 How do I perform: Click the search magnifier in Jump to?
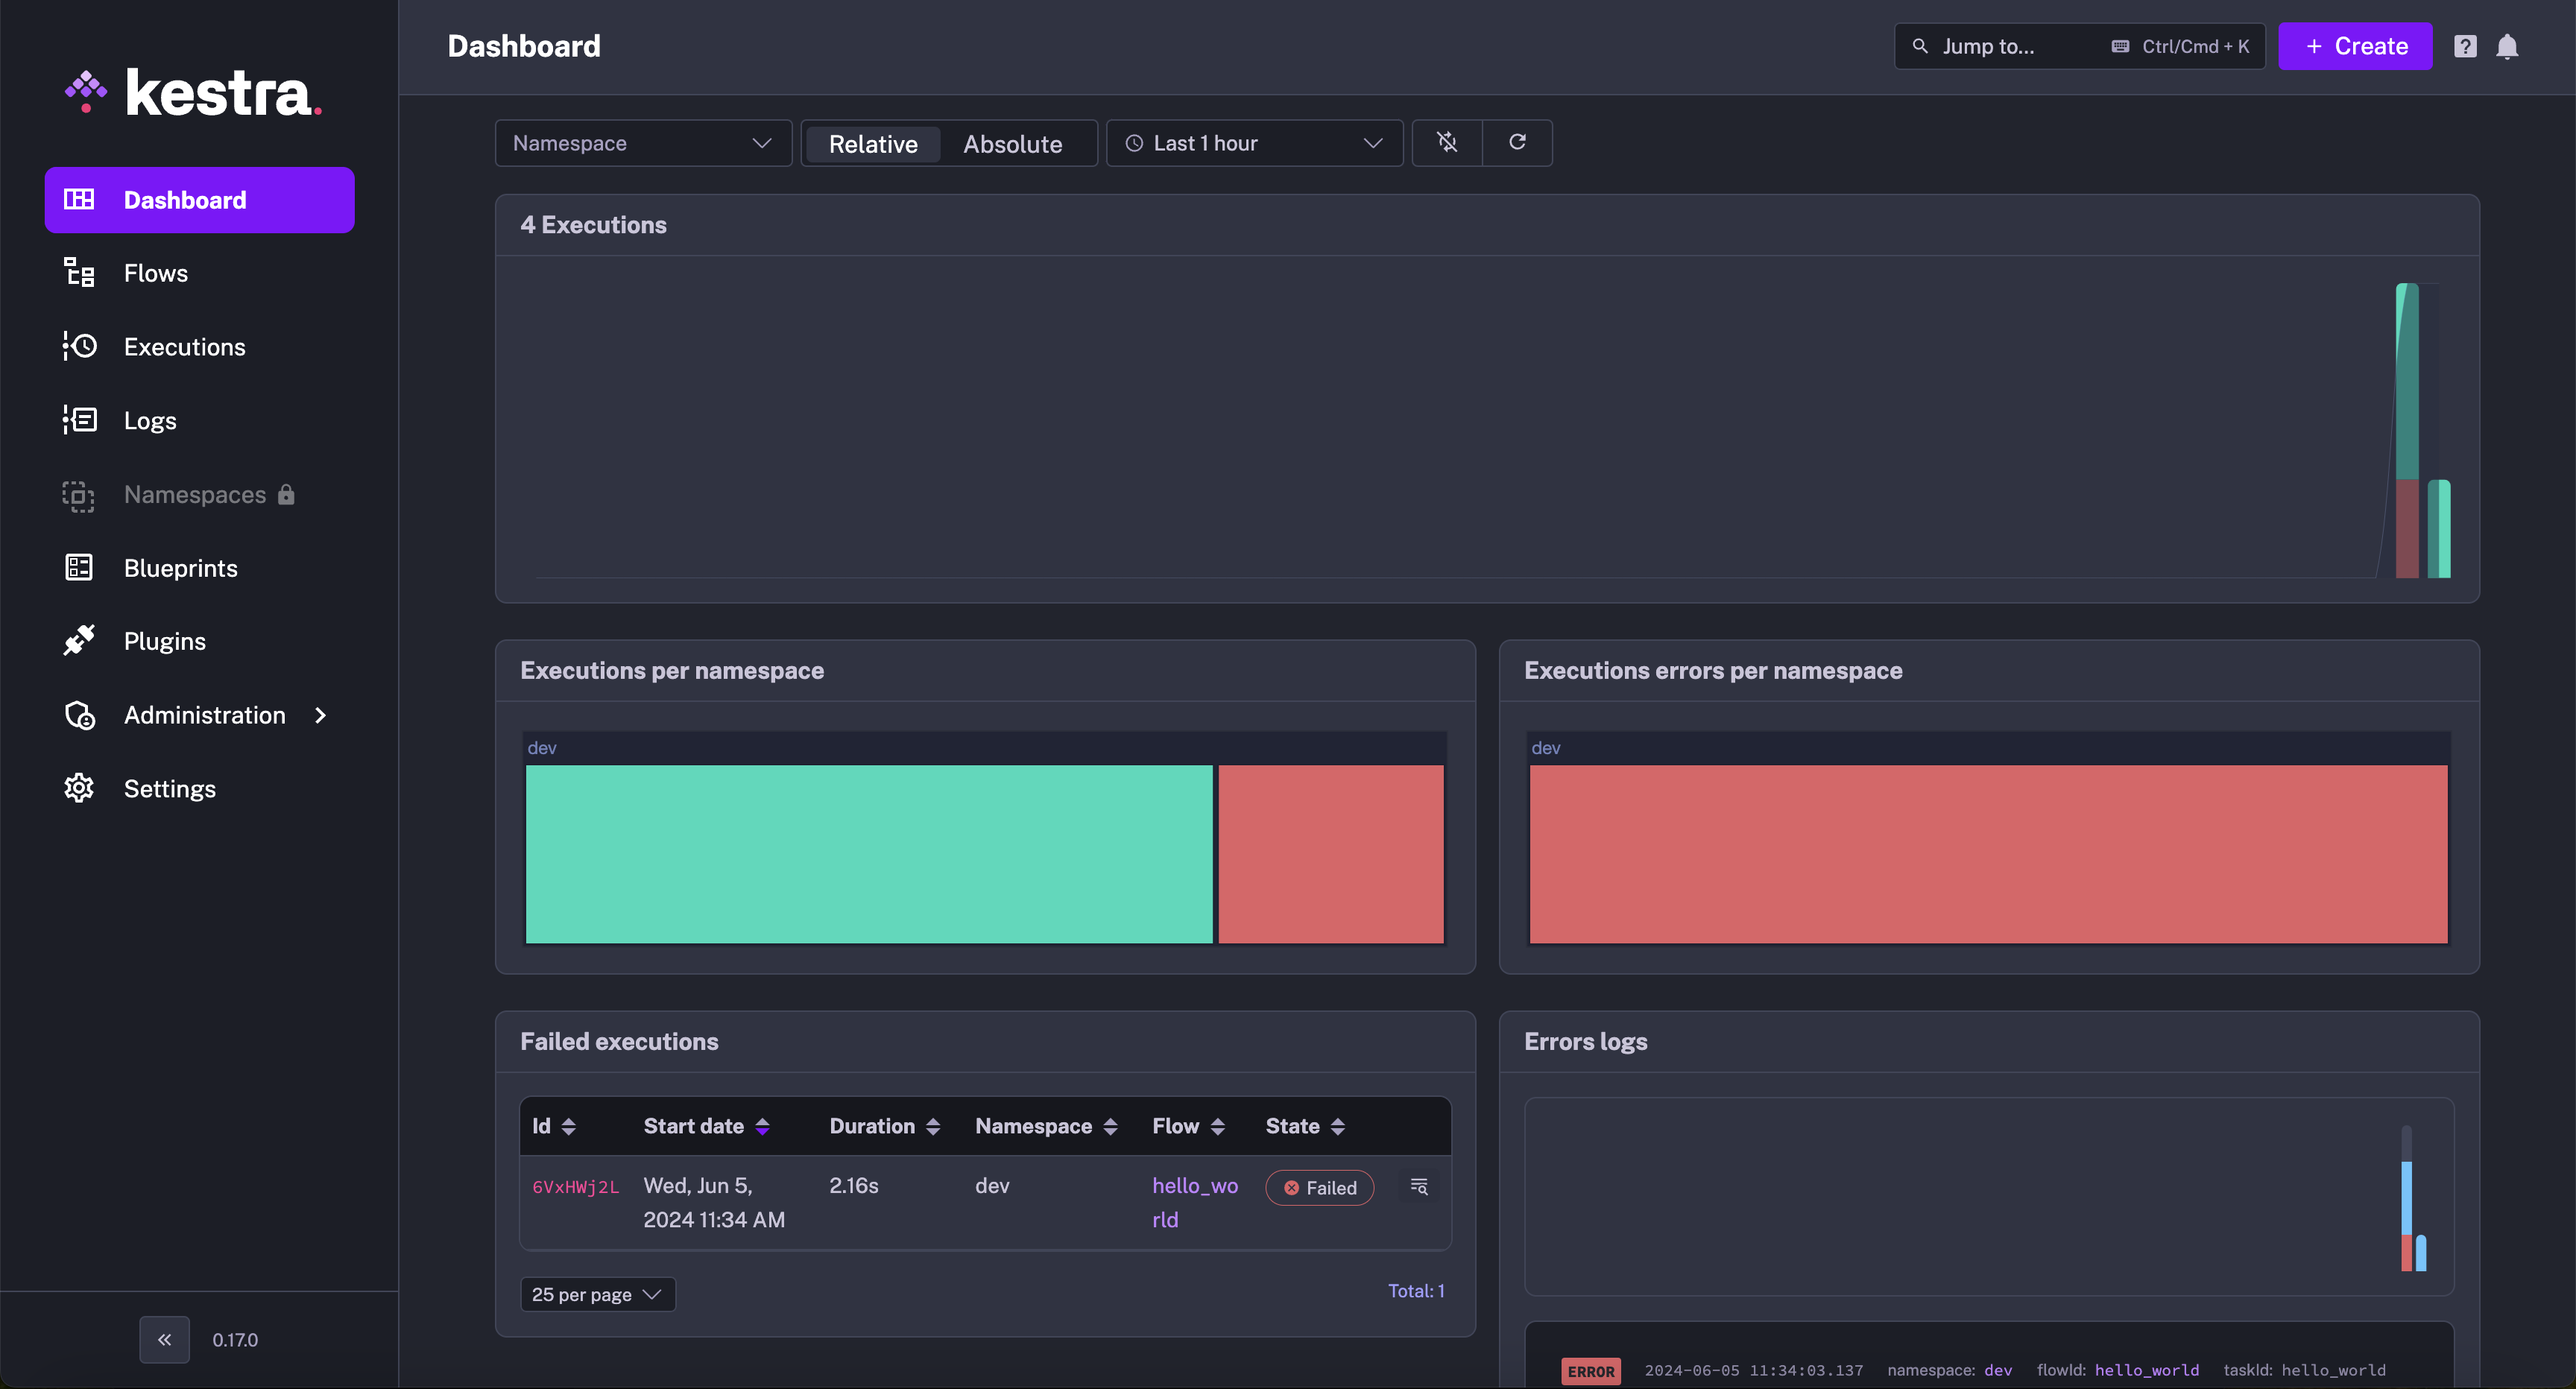(x=1920, y=46)
